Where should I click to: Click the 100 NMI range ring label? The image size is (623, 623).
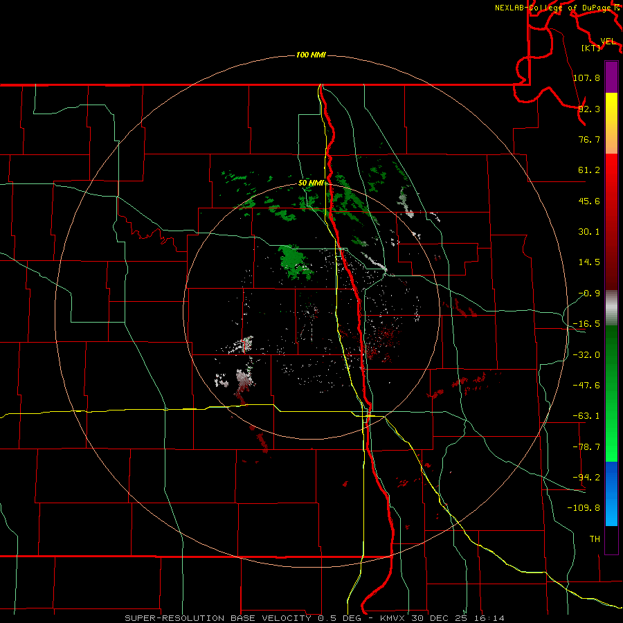click(311, 55)
